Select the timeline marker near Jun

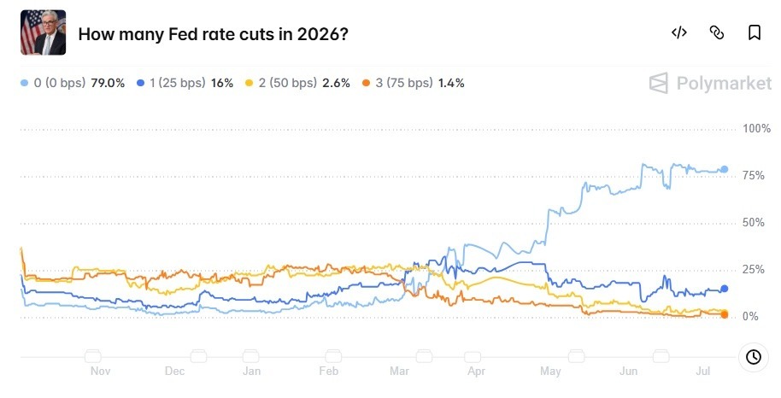tap(661, 356)
